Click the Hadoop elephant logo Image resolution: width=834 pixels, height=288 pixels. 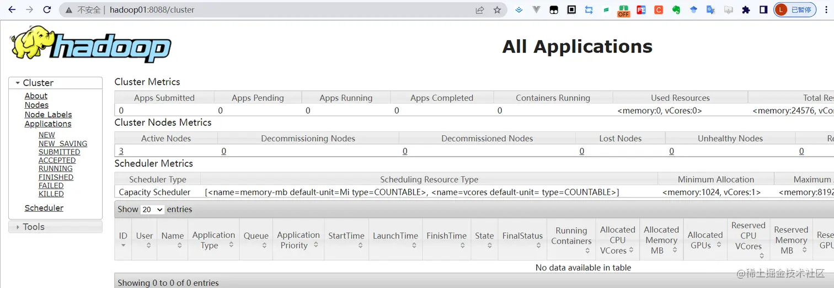[x=91, y=44]
